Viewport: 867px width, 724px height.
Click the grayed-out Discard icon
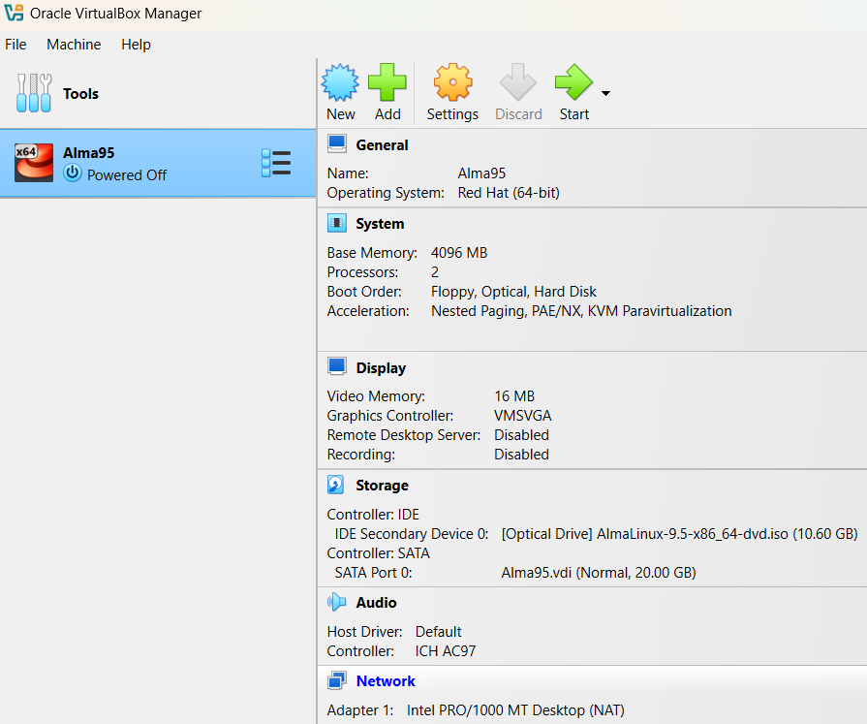[518, 83]
